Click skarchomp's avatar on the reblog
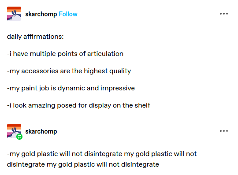The height and width of the screenshot is (175, 238). click(x=14, y=131)
